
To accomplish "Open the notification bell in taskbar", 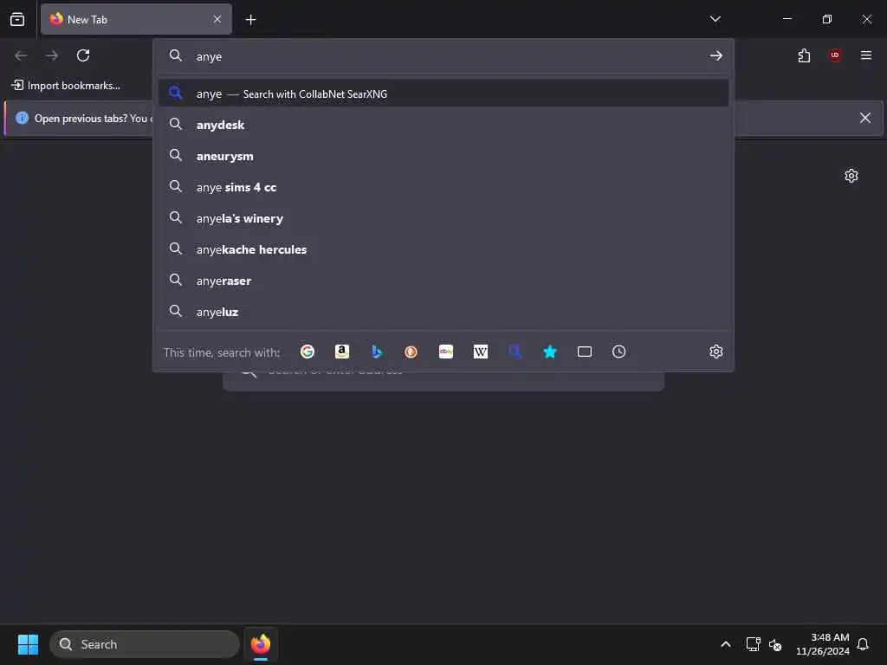I will coord(863,644).
